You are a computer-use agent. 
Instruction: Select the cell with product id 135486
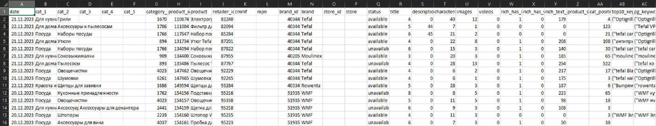179,63
